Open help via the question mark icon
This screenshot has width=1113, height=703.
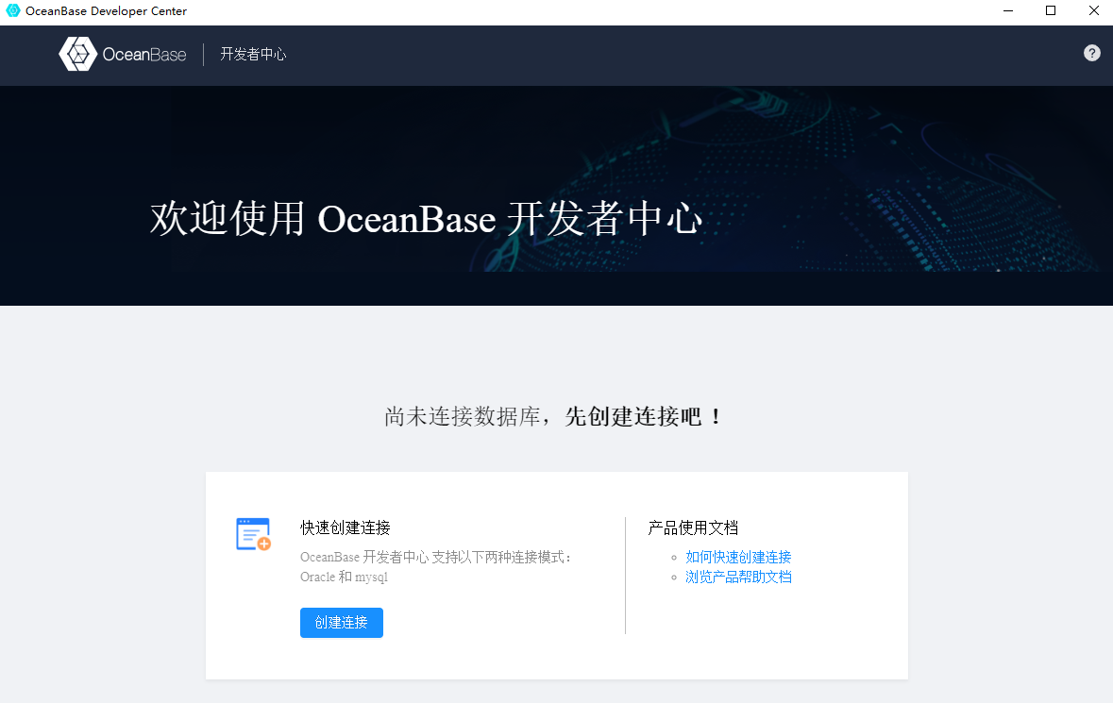pos(1091,53)
